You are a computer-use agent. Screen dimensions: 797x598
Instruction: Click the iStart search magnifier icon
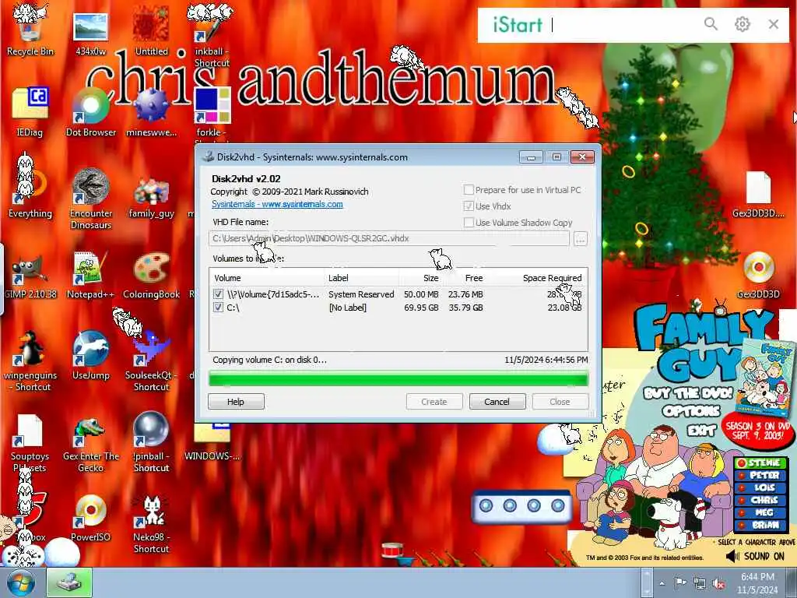(x=711, y=24)
